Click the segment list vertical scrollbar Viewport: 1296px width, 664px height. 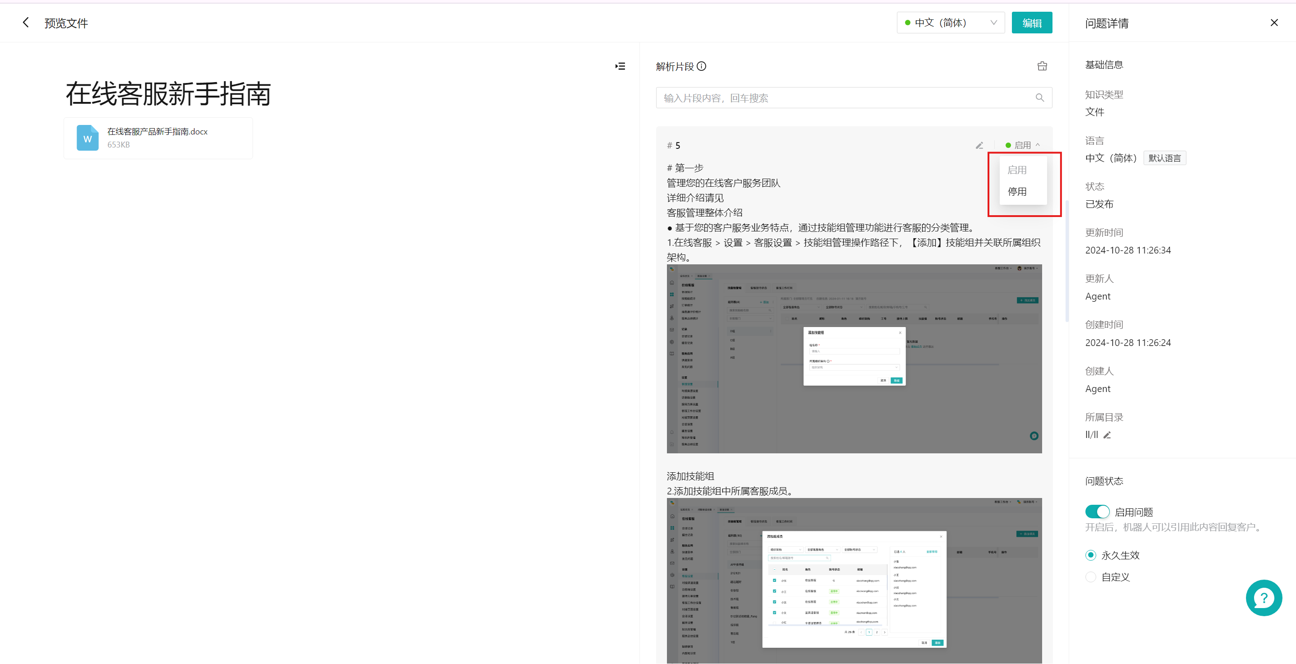[x=1066, y=261]
